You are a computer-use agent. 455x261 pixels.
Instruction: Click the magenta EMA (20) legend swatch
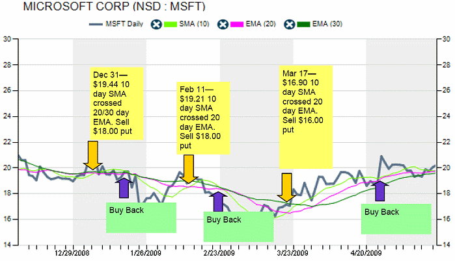237,24
